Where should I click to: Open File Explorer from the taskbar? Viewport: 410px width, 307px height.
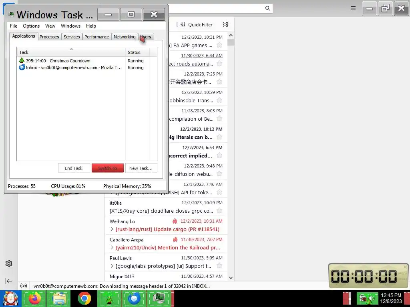pos(59,298)
